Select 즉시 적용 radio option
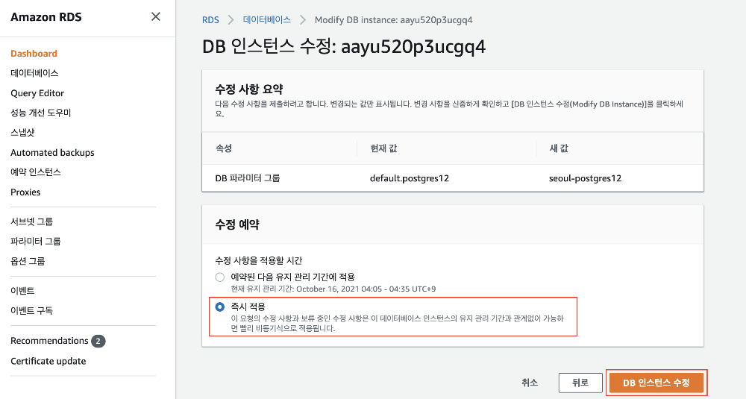Viewport: 746px width, 399px height. 220,307
